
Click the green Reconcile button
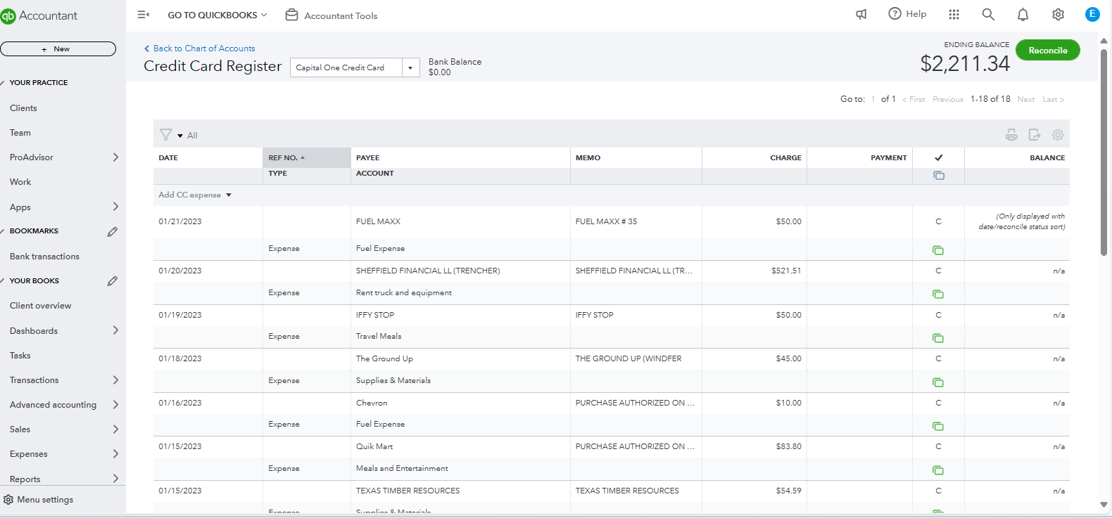pyautogui.click(x=1047, y=50)
